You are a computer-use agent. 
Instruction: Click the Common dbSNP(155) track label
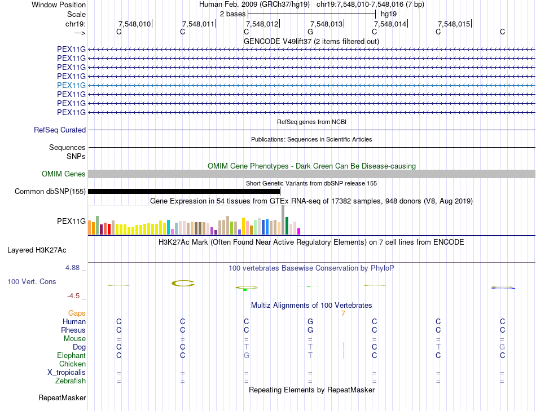(x=50, y=191)
